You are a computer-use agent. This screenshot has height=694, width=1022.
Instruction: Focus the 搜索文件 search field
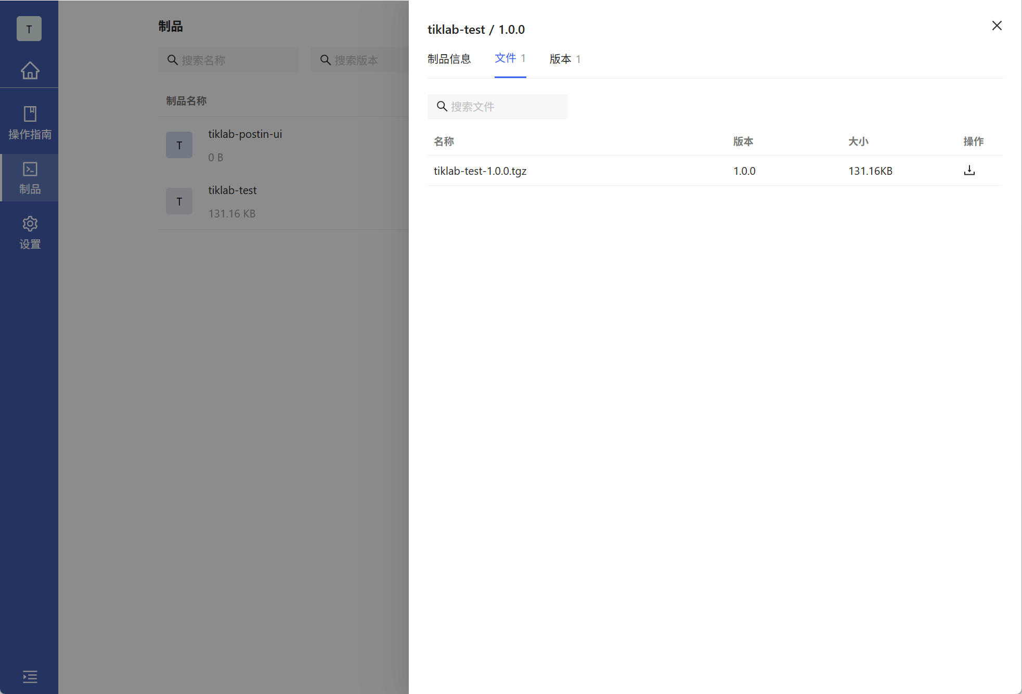[x=504, y=107]
